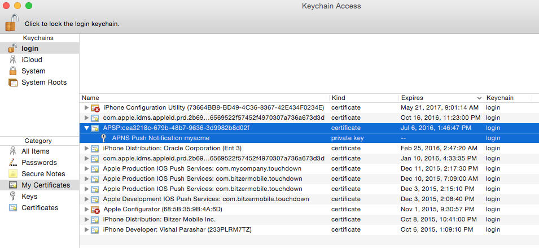Click the Kind column header
The height and width of the screenshot is (248, 539).
coord(363,98)
